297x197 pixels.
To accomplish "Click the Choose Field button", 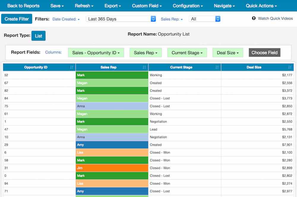I will (264, 52).
